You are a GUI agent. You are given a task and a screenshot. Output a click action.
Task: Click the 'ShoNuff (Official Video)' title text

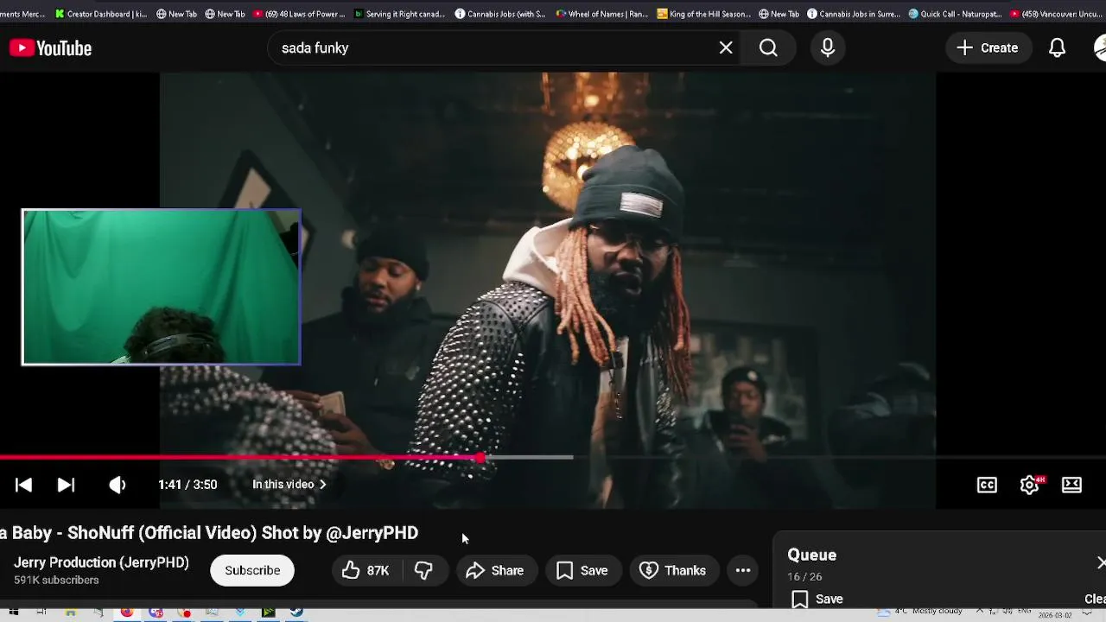(161, 533)
